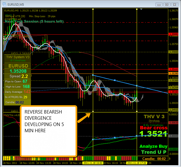This screenshot has height=167, width=181.
Task: Click the 18 Nov 13:35 time axis label
Action: pos(44,163)
